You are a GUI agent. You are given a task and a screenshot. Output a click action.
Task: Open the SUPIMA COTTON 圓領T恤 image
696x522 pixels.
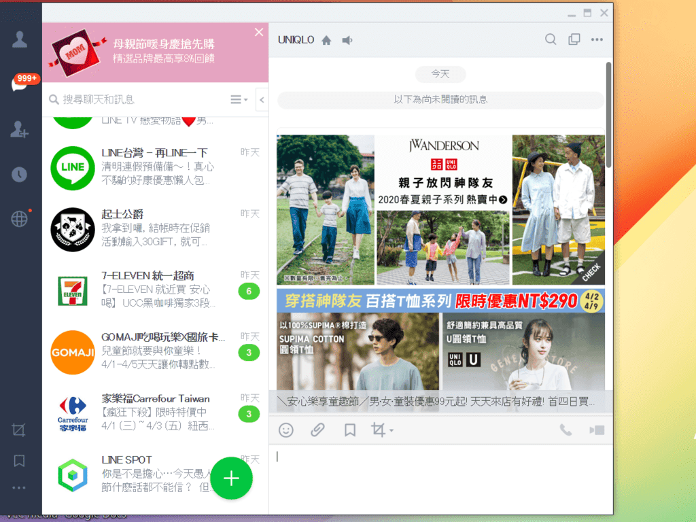coord(358,351)
